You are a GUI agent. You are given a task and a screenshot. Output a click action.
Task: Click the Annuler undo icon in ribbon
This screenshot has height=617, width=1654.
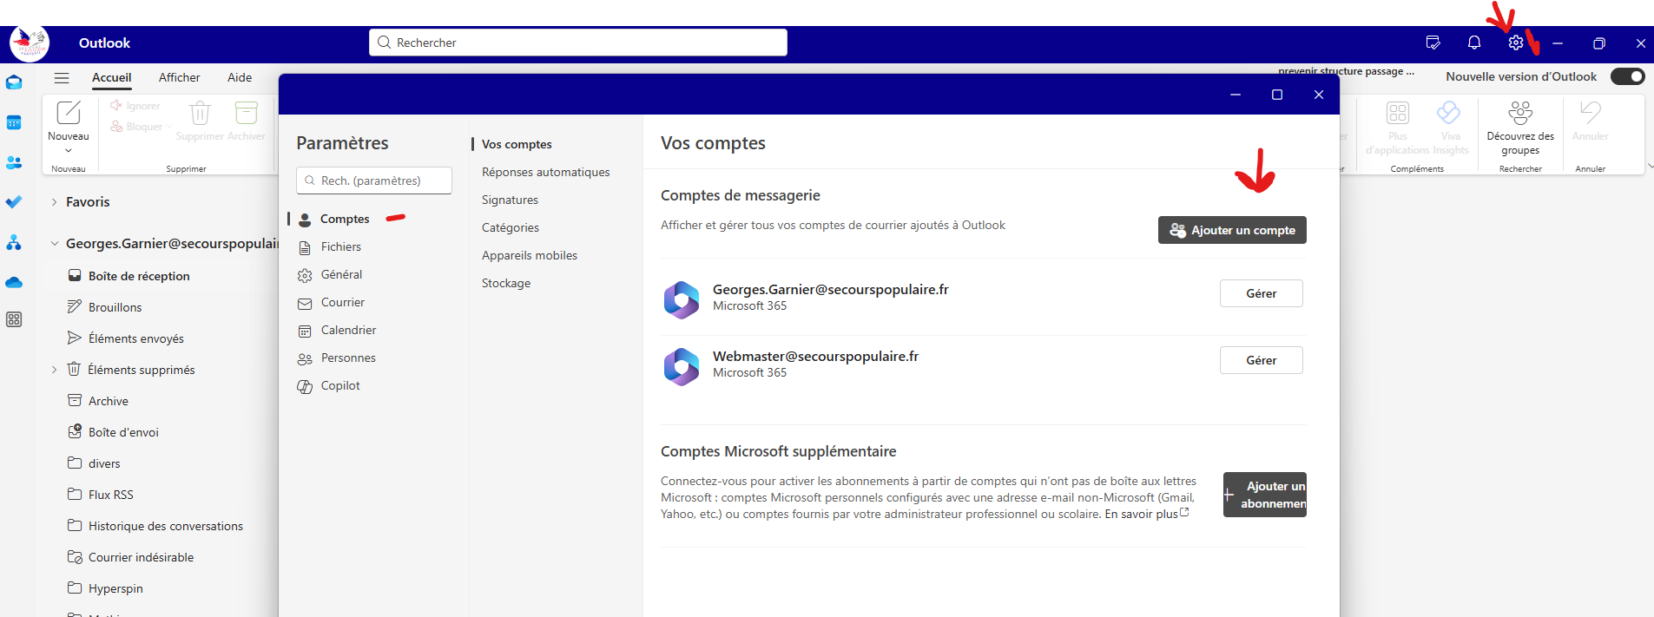[x=1591, y=113]
